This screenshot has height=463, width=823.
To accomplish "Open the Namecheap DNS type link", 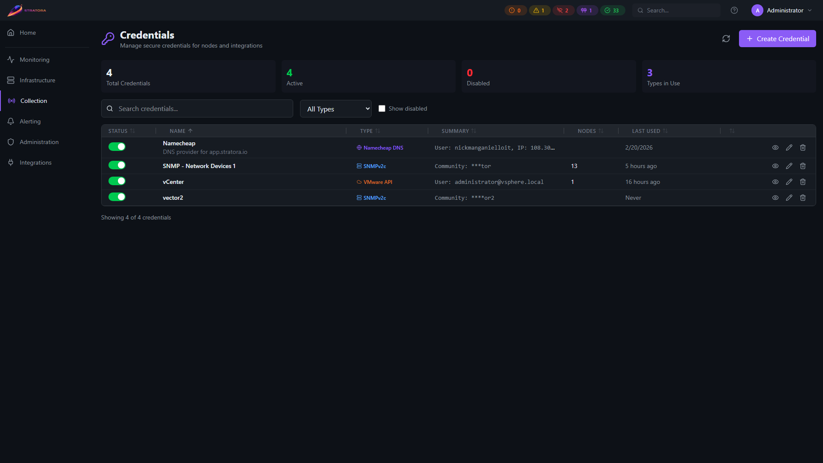I will (380, 147).
